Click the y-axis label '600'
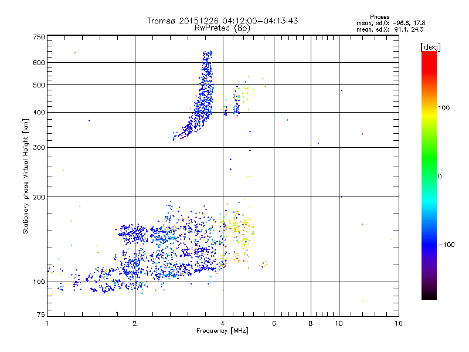Image resolution: width=469 pixels, height=352 pixels. pyautogui.click(x=39, y=63)
